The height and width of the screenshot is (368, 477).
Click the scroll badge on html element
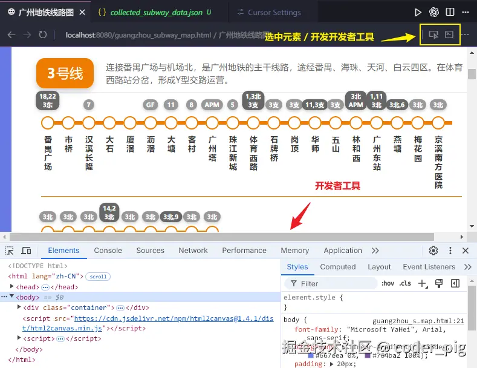tap(98, 277)
